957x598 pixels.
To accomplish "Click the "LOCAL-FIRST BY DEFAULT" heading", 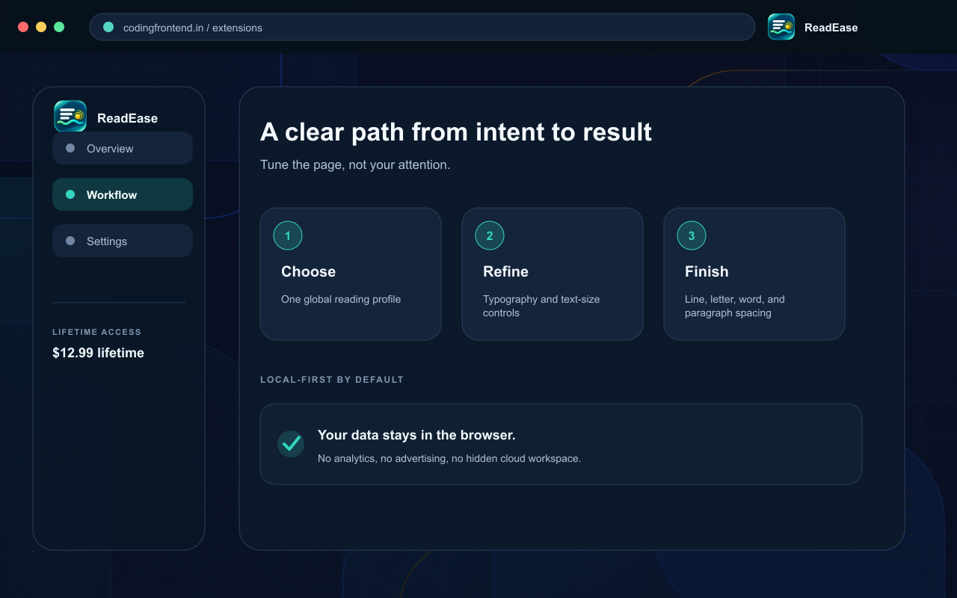I will [332, 380].
